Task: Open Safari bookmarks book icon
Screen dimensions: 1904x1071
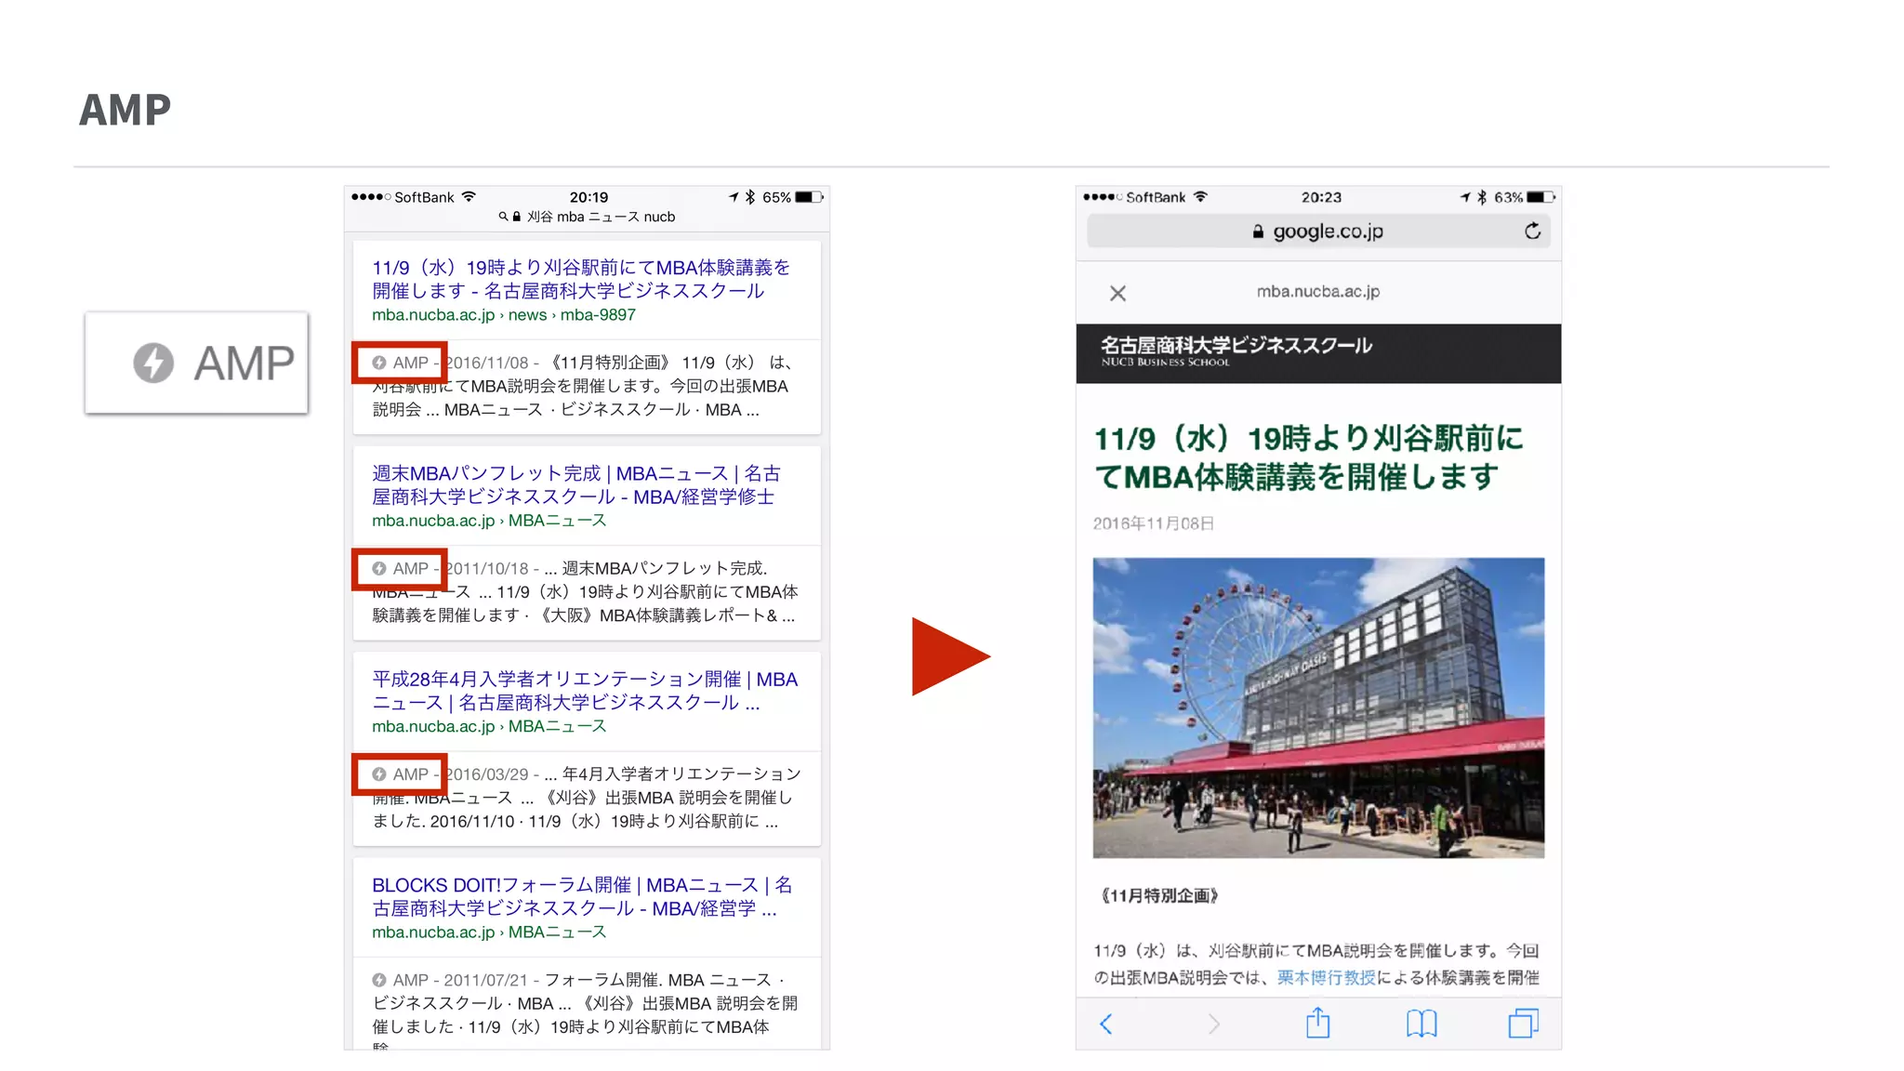Action: [x=1421, y=1024]
